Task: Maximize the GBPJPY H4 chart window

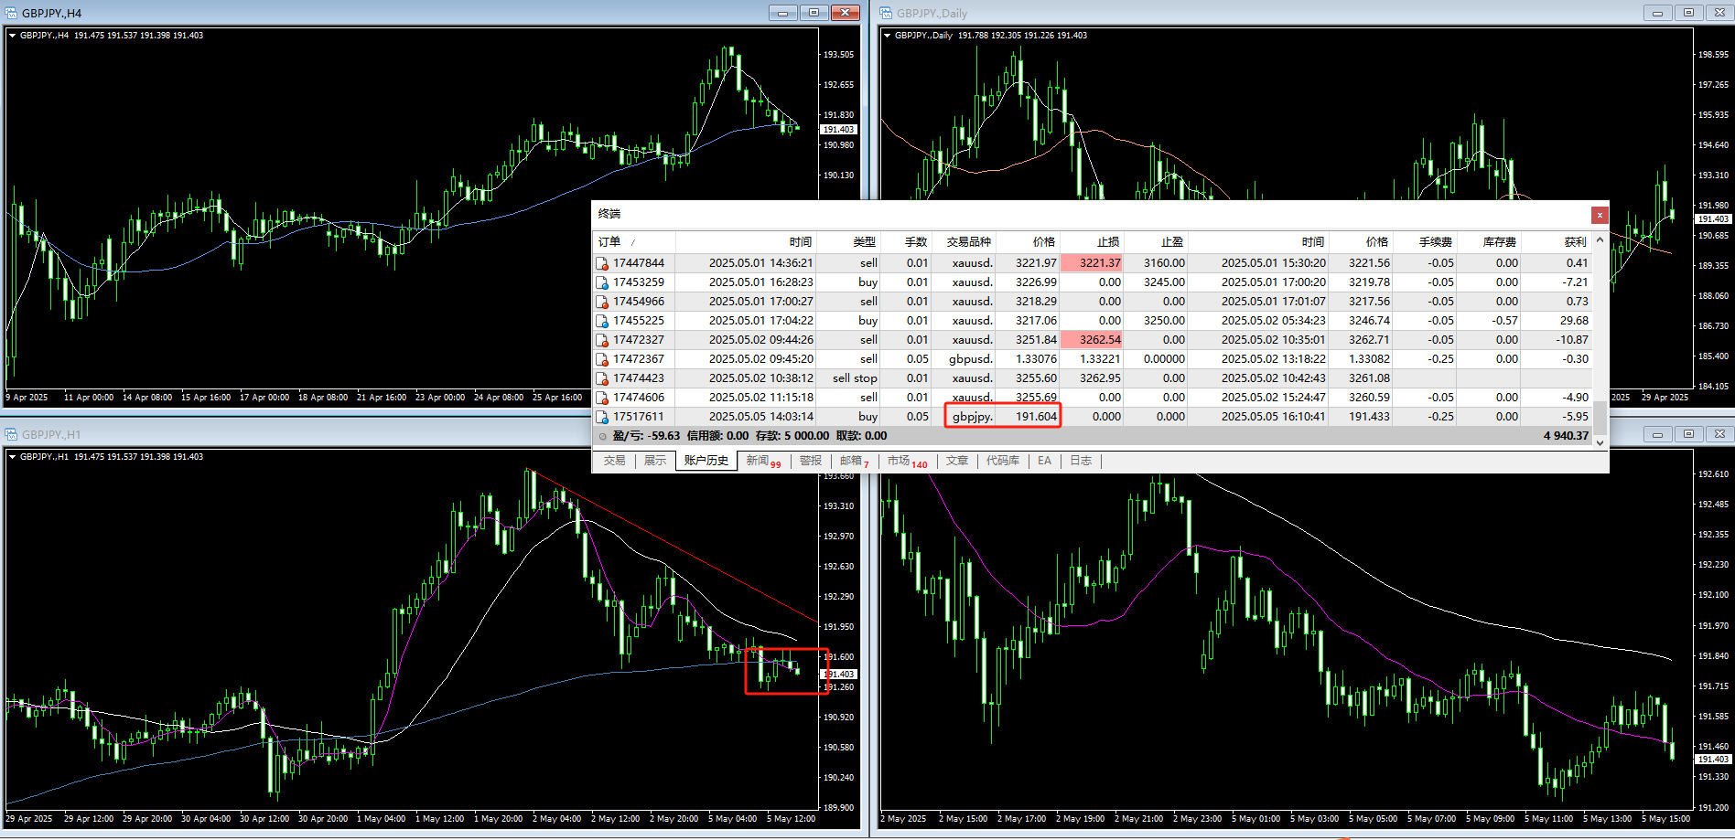Action: coord(814,13)
